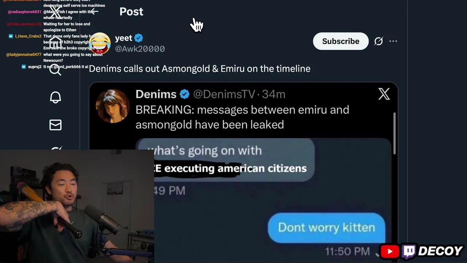Click the Grok slash icon beside Subscribe
Screen dimensions: 467x263
(x=378, y=41)
